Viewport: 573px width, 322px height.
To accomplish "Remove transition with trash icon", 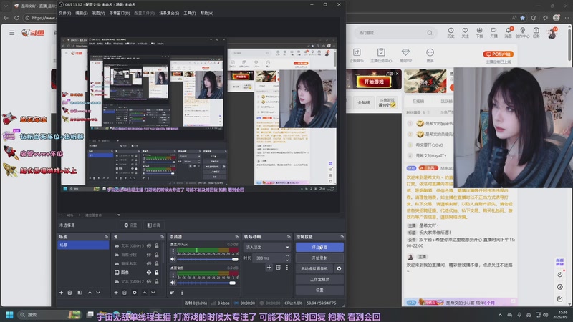I will point(278,268).
